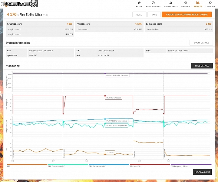Open the Home icon in top navigation
Image resolution: width=218 pixels, height=182 pixels.
coord(139,2)
